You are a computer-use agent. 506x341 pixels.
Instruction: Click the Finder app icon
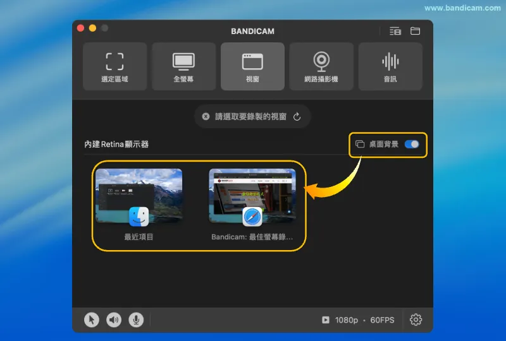(x=139, y=217)
